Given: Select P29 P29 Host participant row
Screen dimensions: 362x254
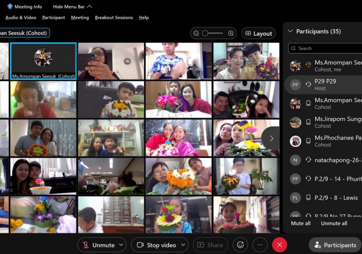Looking at the screenshot, I should 323,85.
